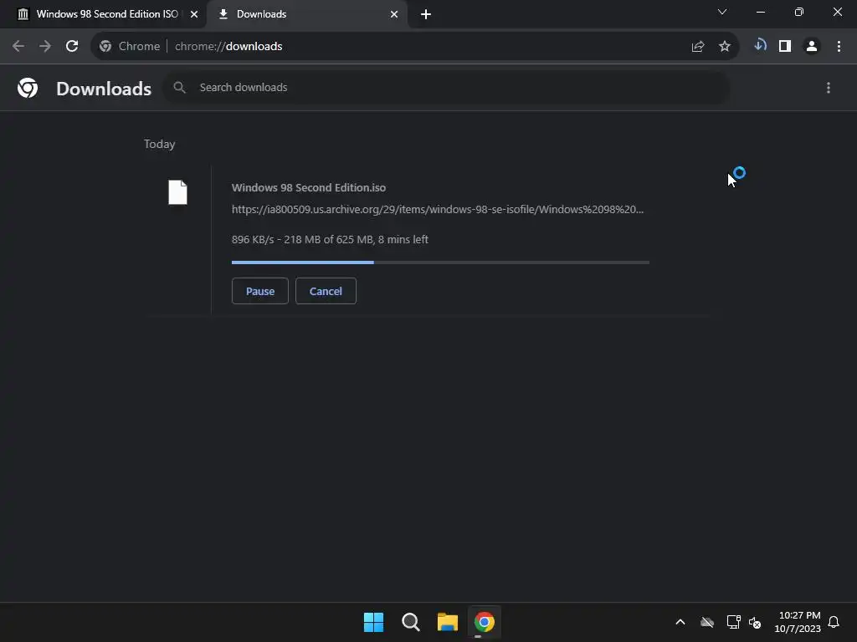Click the muted volume tray icon

pyautogui.click(x=755, y=622)
